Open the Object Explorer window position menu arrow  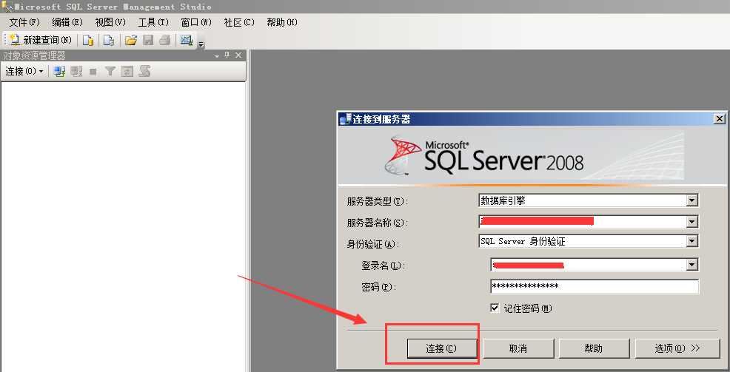pos(216,55)
